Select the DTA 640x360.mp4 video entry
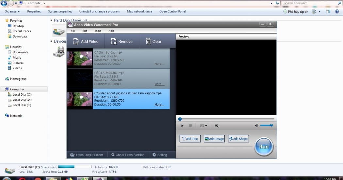 (x=131, y=79)
